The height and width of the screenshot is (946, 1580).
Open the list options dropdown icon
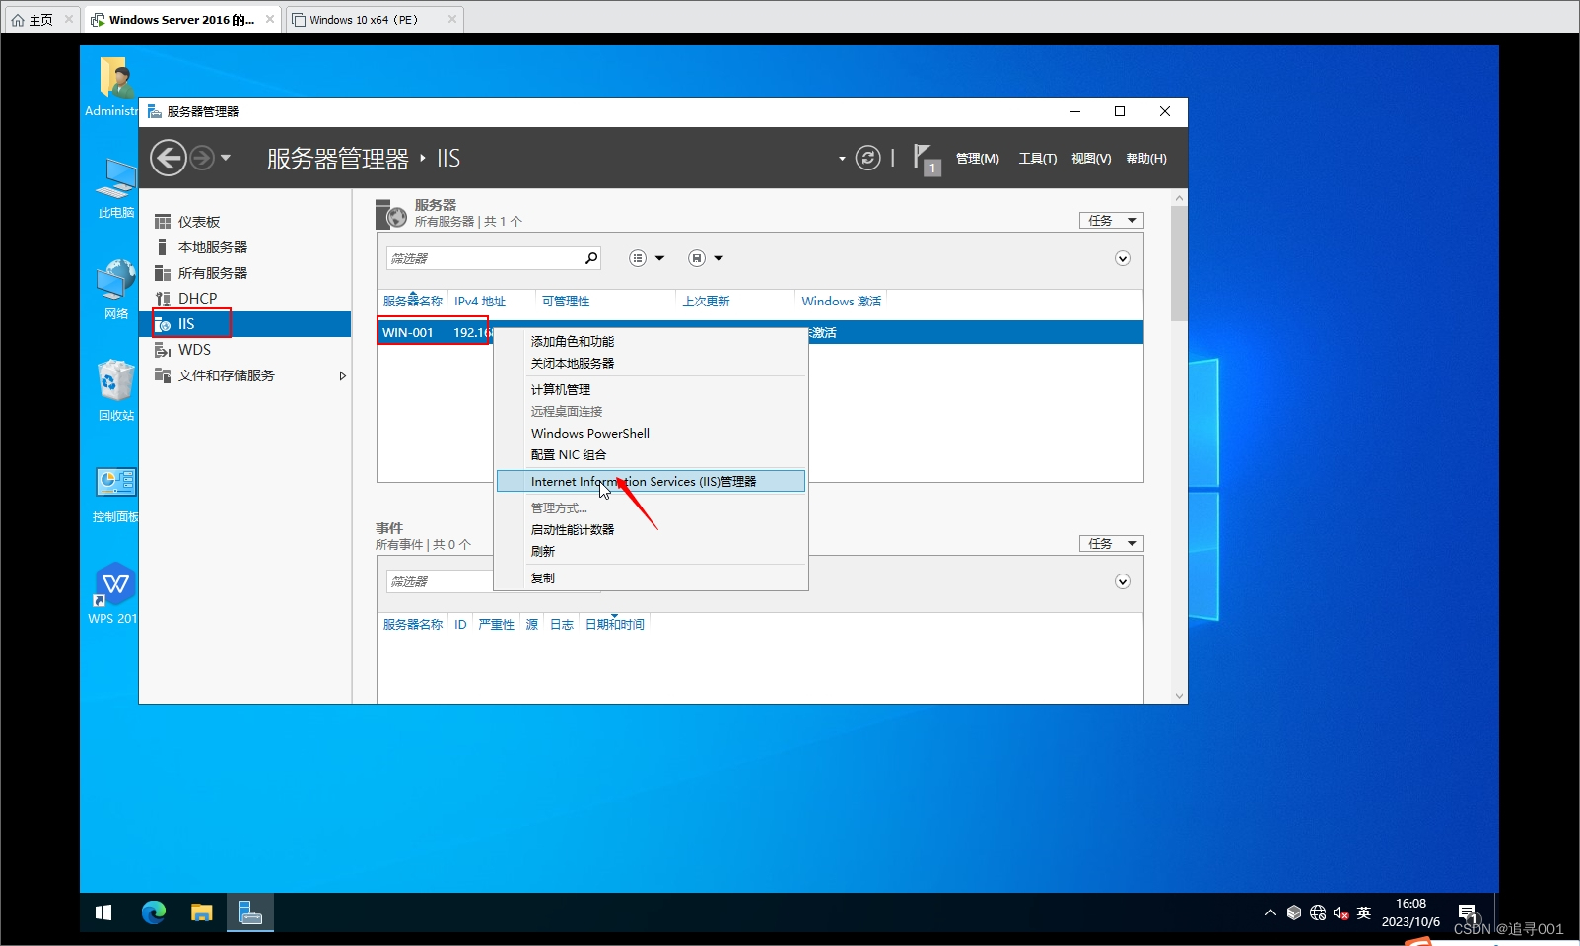(647, 258)
